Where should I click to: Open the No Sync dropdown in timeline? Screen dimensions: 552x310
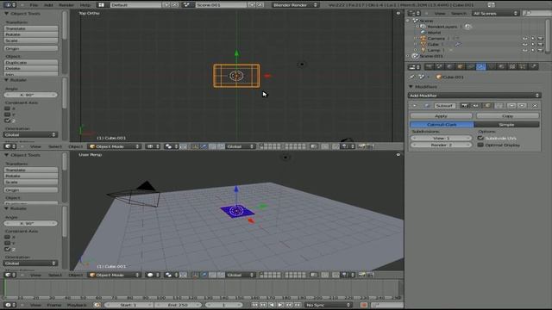pos(329,305)
